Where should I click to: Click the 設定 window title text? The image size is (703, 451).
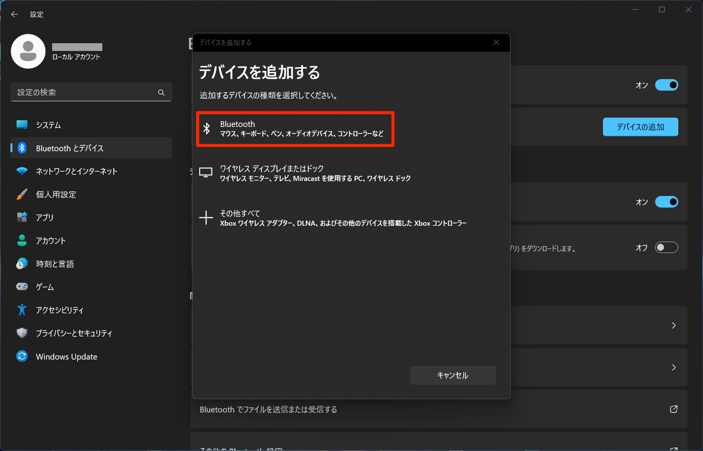point(37,14)
